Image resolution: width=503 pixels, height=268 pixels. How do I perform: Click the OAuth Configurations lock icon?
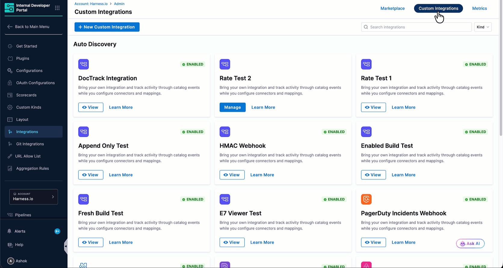point(10,83)
